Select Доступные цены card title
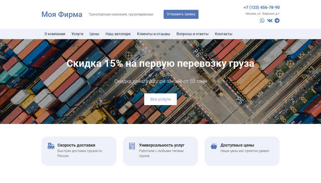The image size is (321, 183). tap(237, 145)
